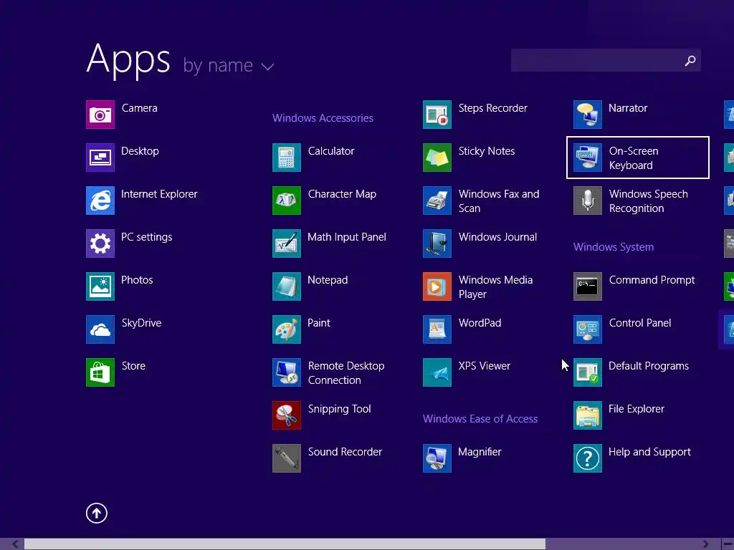Image resolution: width=734 pixels, height=550 pixels.
Task: Click the "Windows Fax and Scan" label
Action: 499,201
